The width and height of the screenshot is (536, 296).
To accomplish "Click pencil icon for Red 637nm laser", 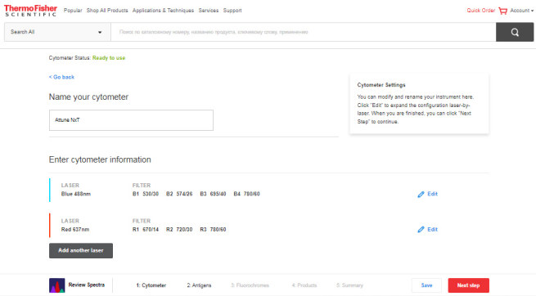I will coord(421,230).
